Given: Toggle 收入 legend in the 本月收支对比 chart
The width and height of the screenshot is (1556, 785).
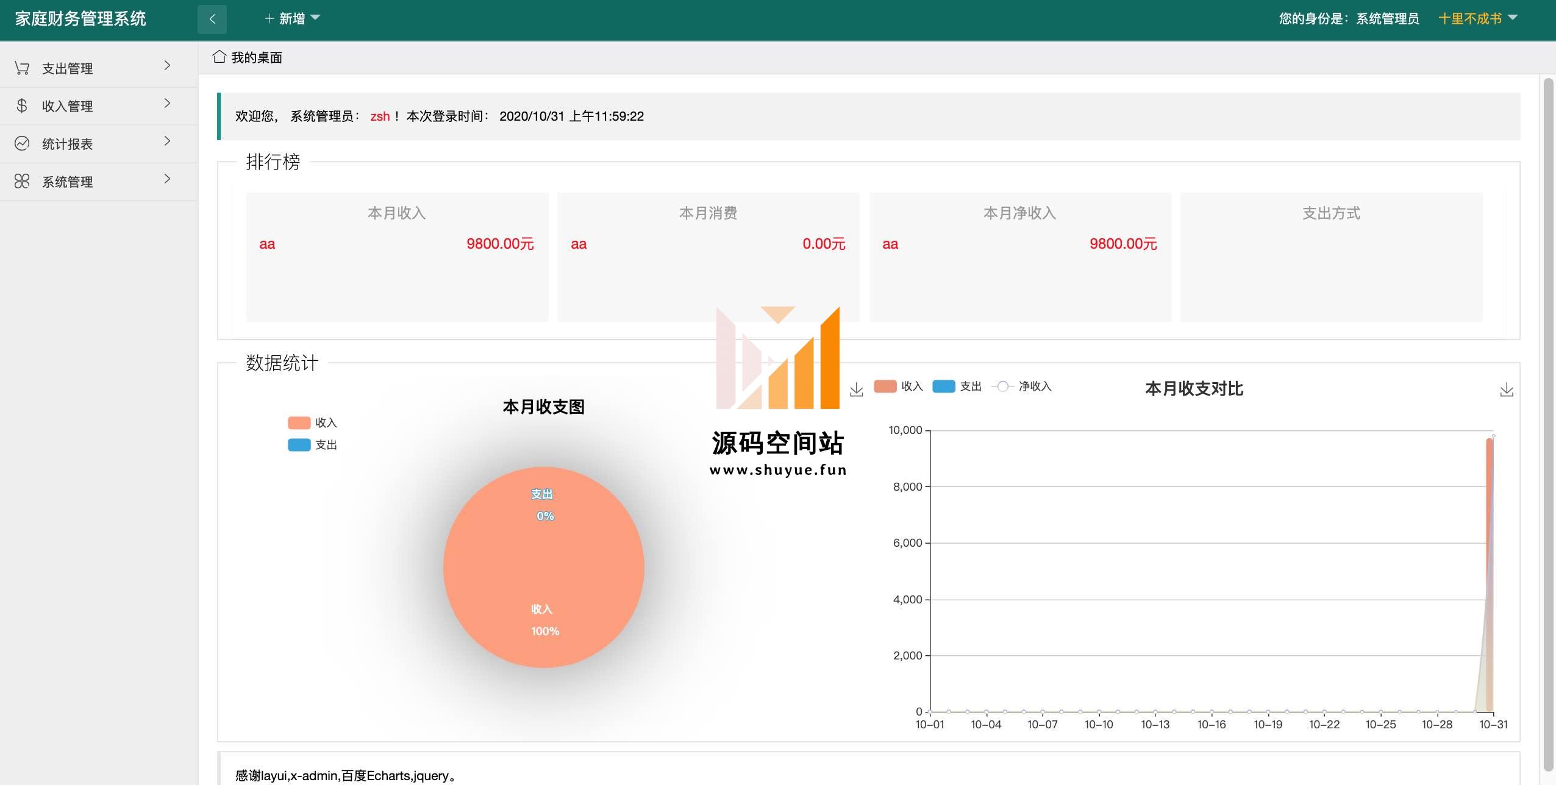Looking at the screenshot, I should click(x=899, y=386).
